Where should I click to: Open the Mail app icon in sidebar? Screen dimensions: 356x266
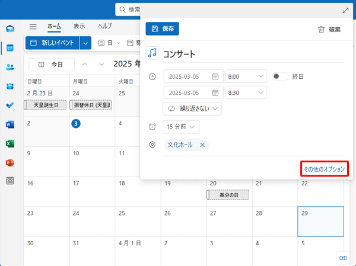[x=10, y=28]
